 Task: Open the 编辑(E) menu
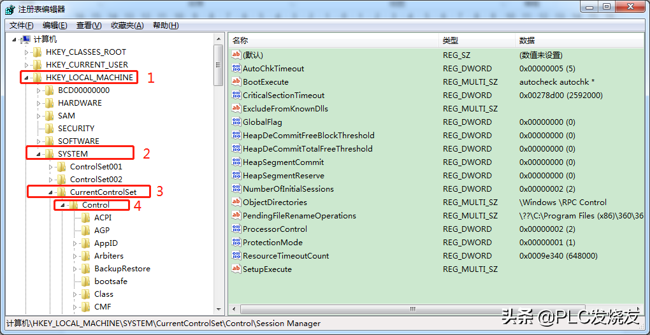[x=55, y=25]
